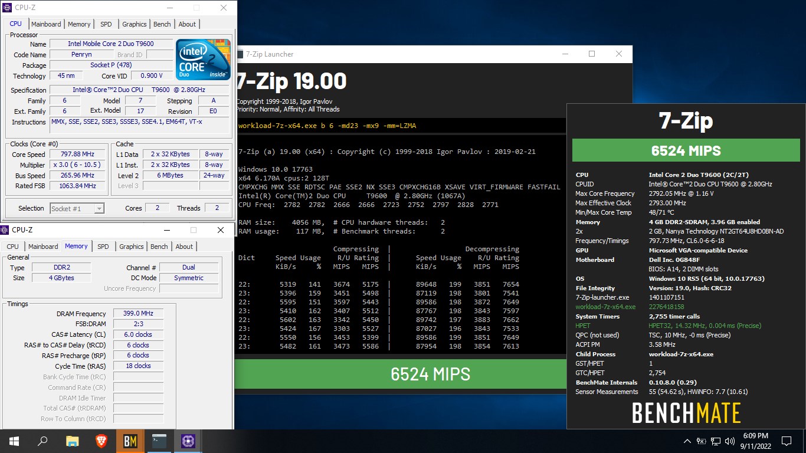The height and width of the screenshot is (453, 806).
Task: Open the Action Center notifications
Action: 787,441
